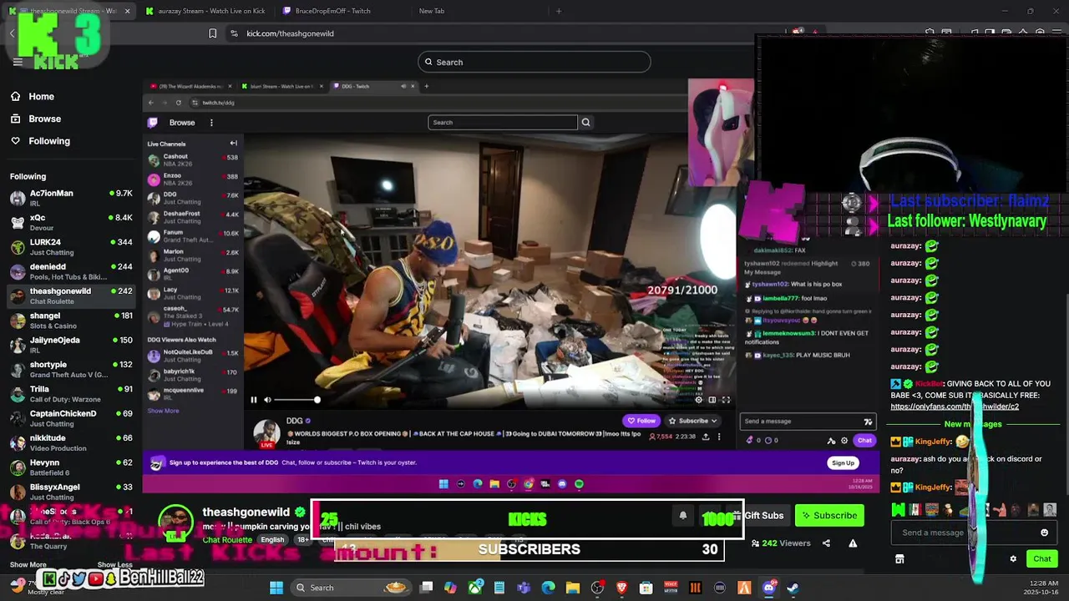The height and width of the screenshot is (601, 1069).
Task: Open the Kick chat shop icon
Action: (x=899, y=558)
